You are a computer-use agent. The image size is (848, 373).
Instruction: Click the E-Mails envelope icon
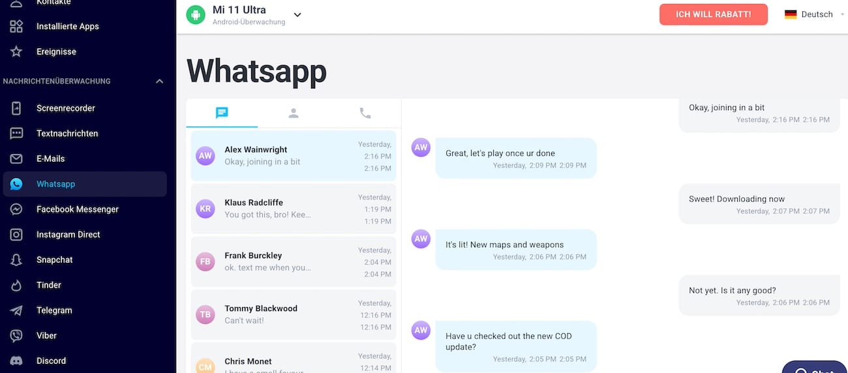16,159
